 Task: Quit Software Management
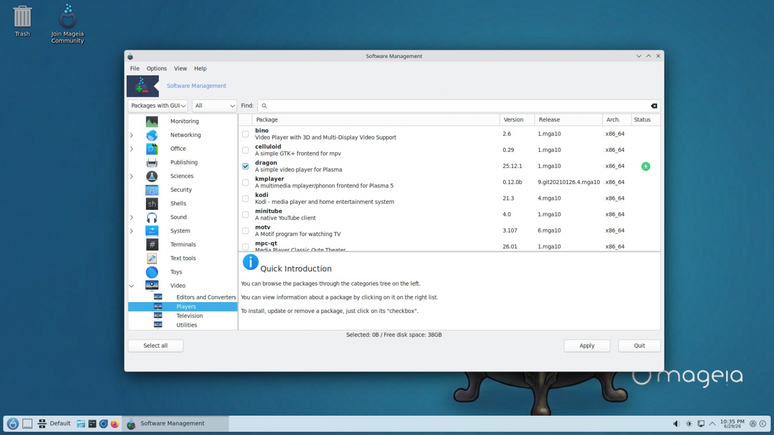(x=640, y=346)
